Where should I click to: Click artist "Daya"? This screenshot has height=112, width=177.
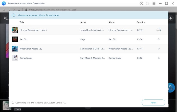pyautogui.click(x=83, y=39)
